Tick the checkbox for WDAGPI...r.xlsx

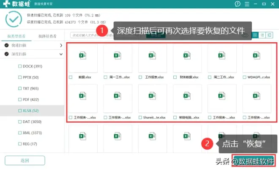coord(244,77)
